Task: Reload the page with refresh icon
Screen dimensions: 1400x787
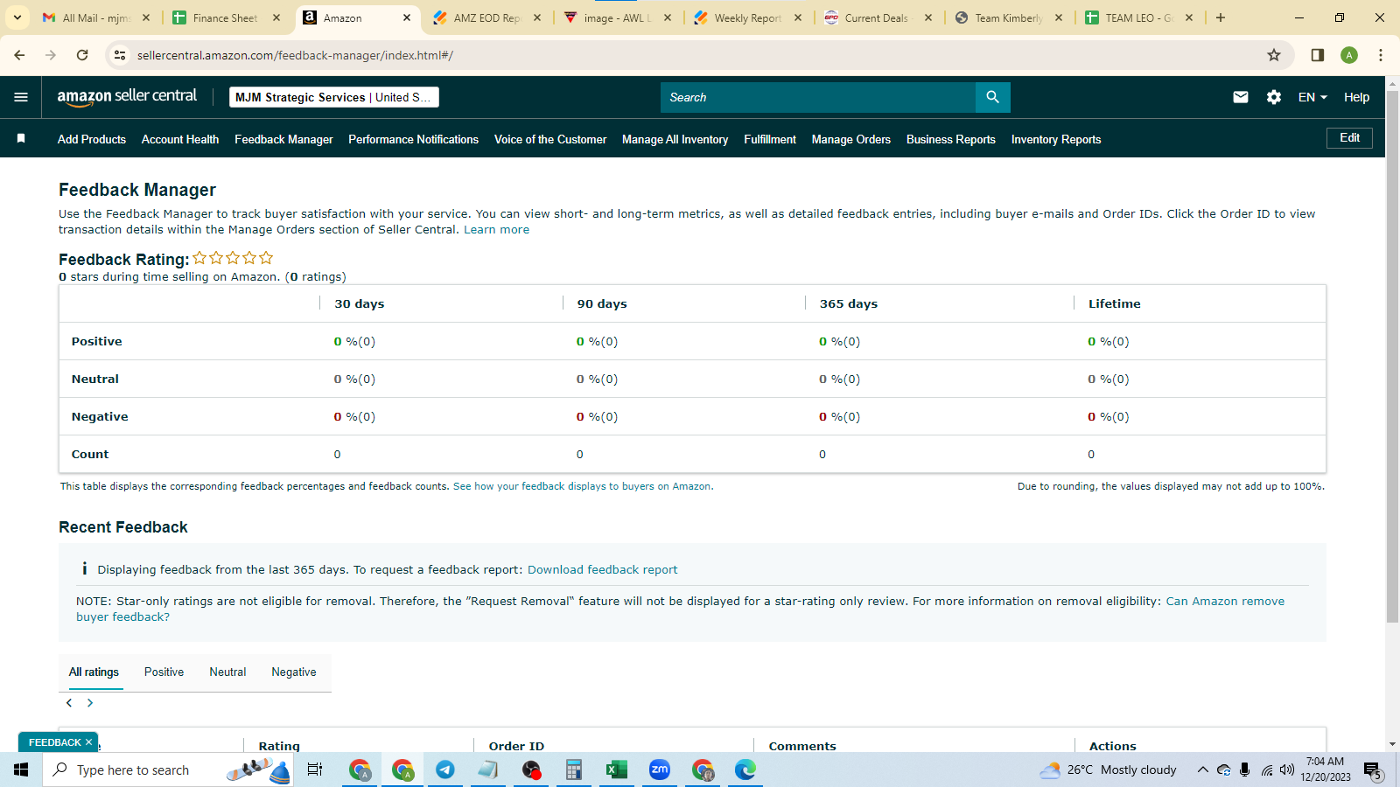Action: point(82,55)
